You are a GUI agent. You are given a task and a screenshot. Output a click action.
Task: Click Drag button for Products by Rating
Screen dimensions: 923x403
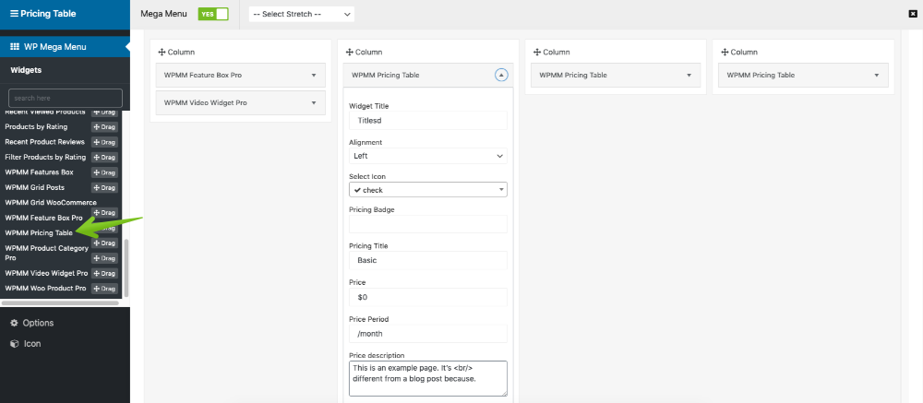pos(105,127)
